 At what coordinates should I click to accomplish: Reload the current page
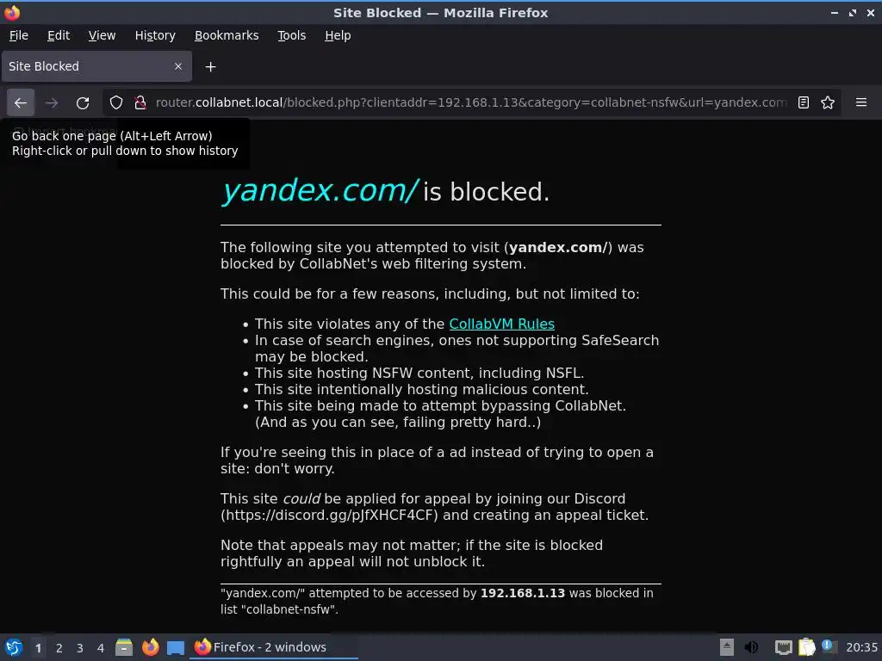pos(83,103)
